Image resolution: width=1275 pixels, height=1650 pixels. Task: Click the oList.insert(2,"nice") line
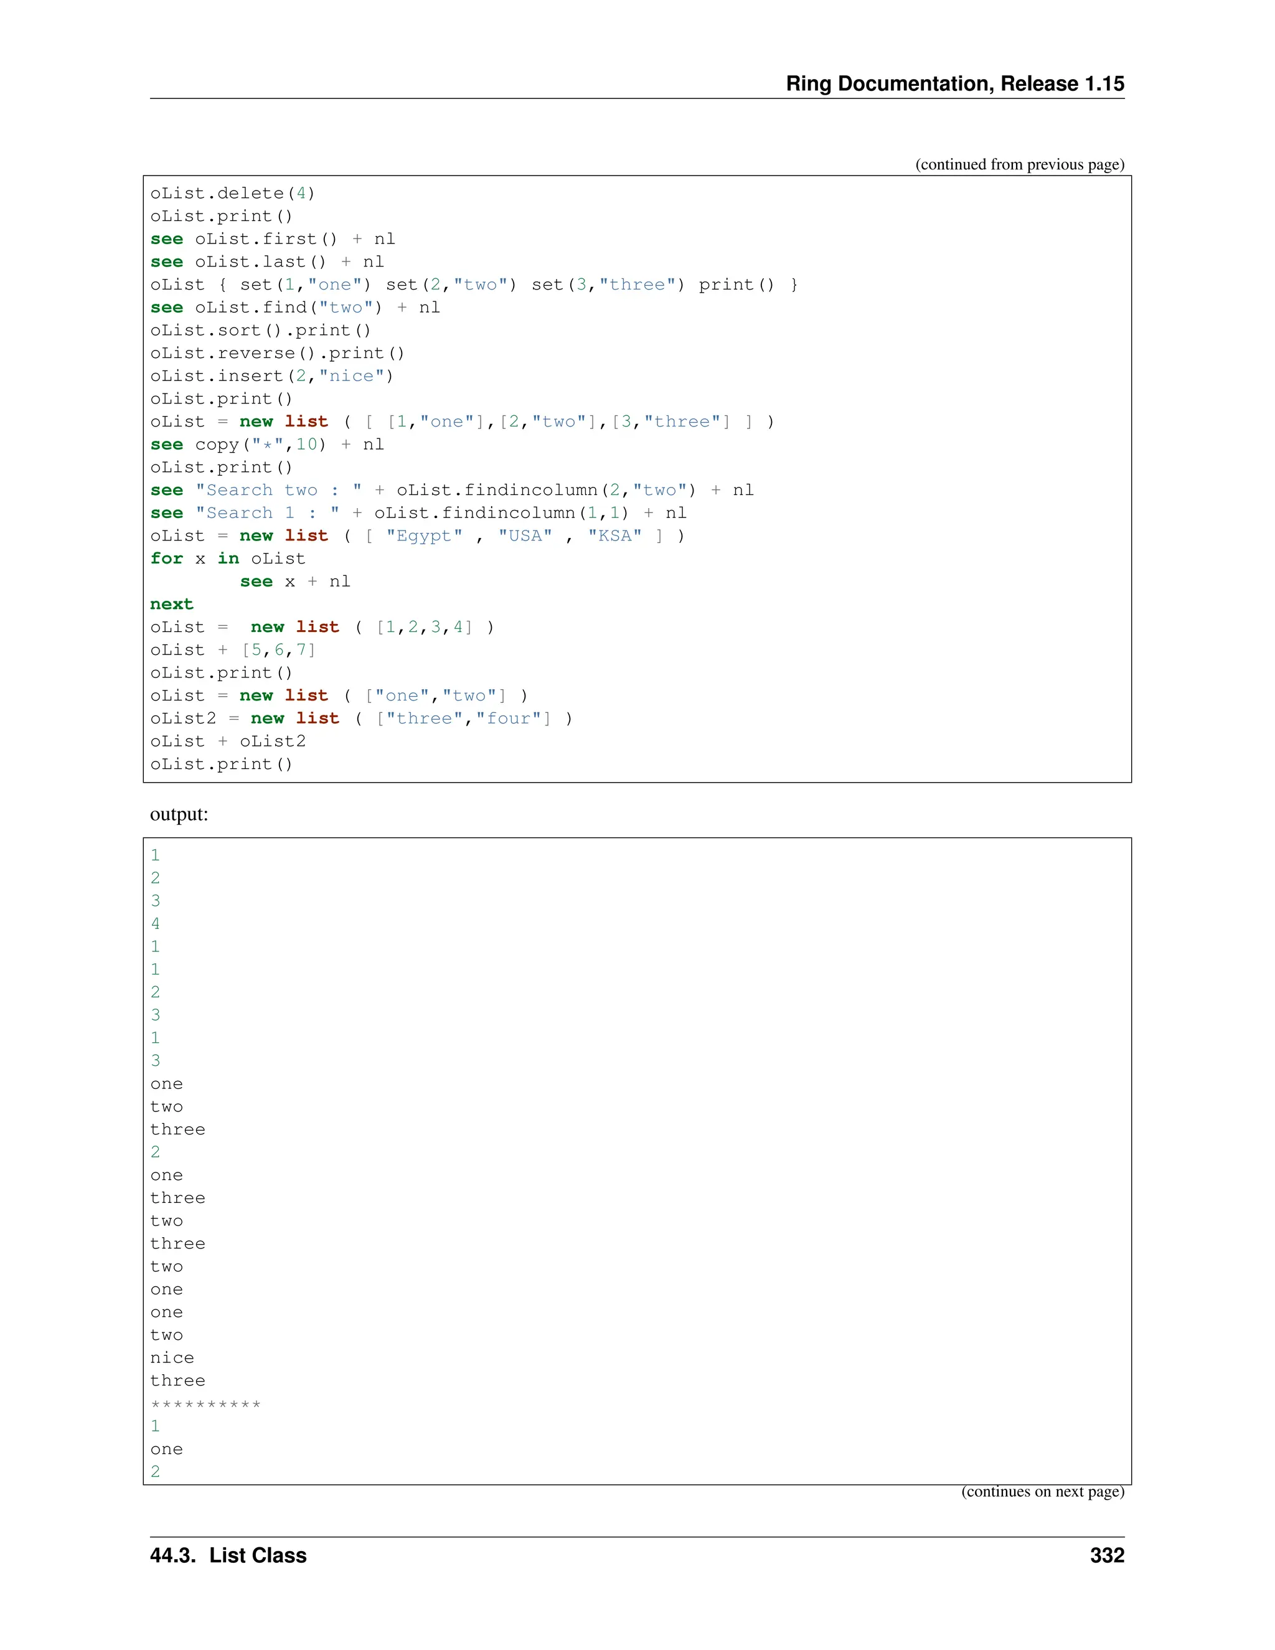pos(271,376)
